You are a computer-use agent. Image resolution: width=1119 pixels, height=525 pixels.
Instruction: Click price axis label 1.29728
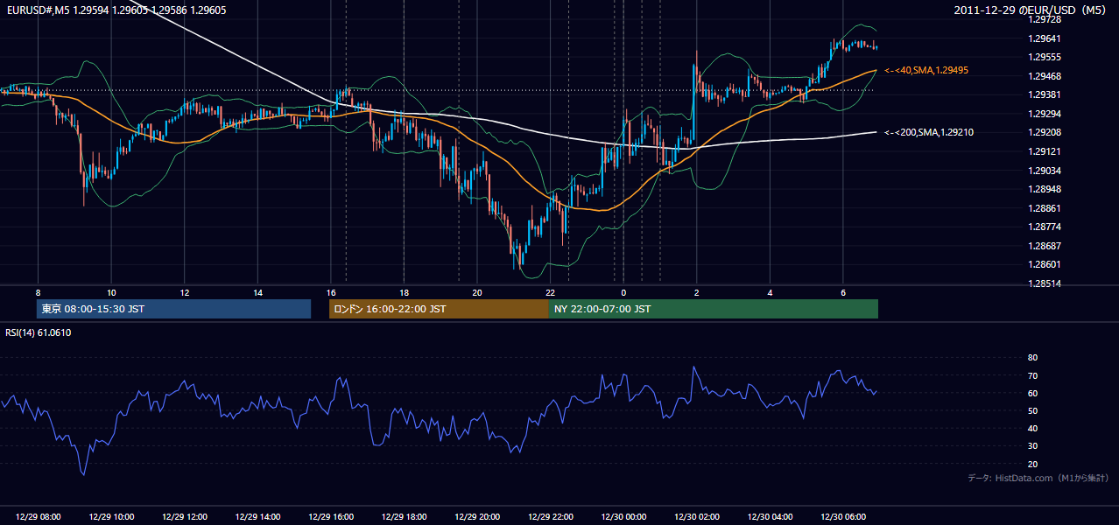[1045, 19]
